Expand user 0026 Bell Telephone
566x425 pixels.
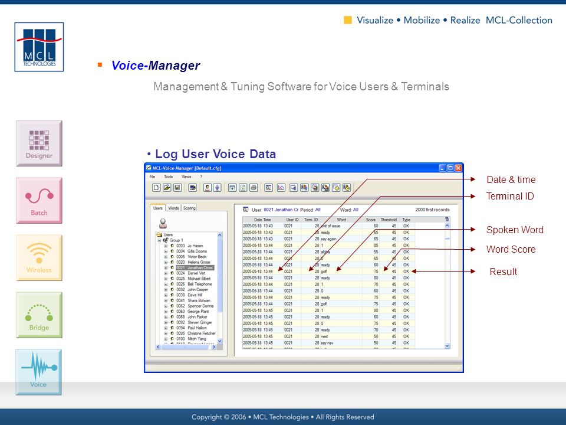tap(166, 284)
